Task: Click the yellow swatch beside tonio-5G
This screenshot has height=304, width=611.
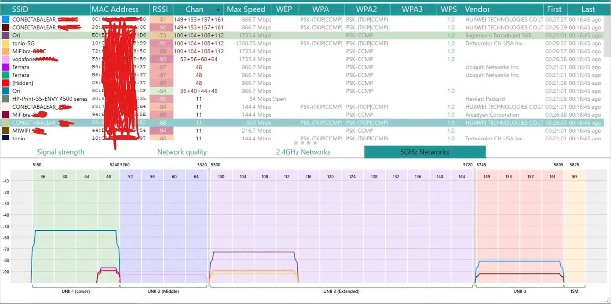Action: (x=6, y=43)
